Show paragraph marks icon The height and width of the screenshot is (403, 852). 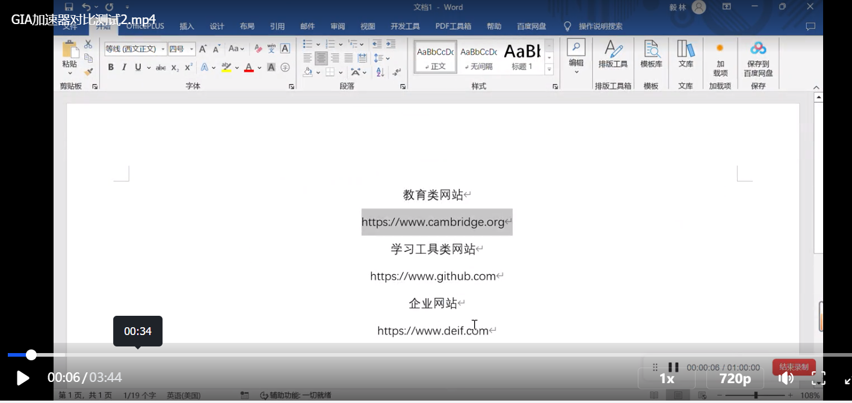click(397, 72)
